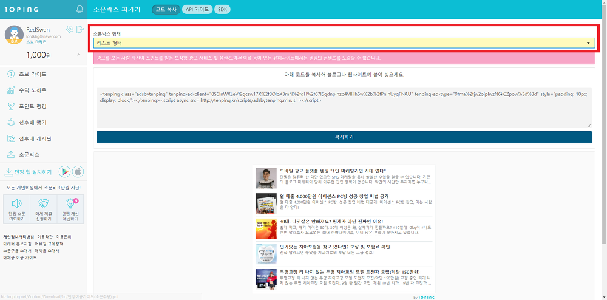
Task: Open 소문주용 소개서 footer link
Action: [x=17, y=250]
